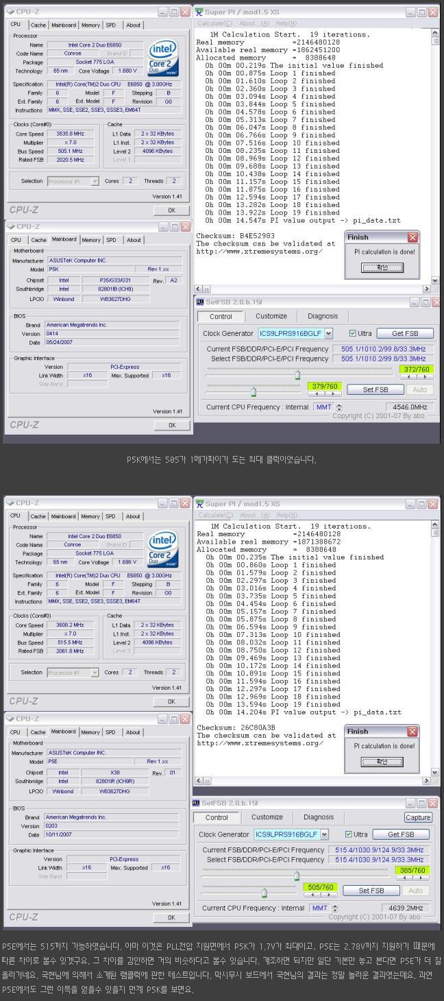Open Memory tab in CPU-Z showing 3535.8 MHz

tap(90, 25)
